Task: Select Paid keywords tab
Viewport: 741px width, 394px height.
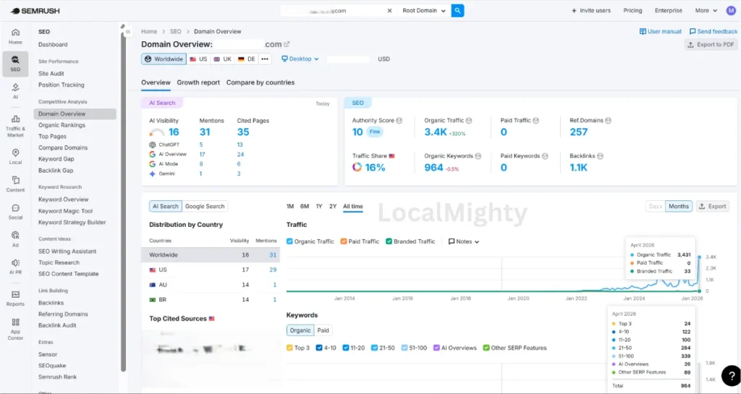Action: click(x=323, y=330)
